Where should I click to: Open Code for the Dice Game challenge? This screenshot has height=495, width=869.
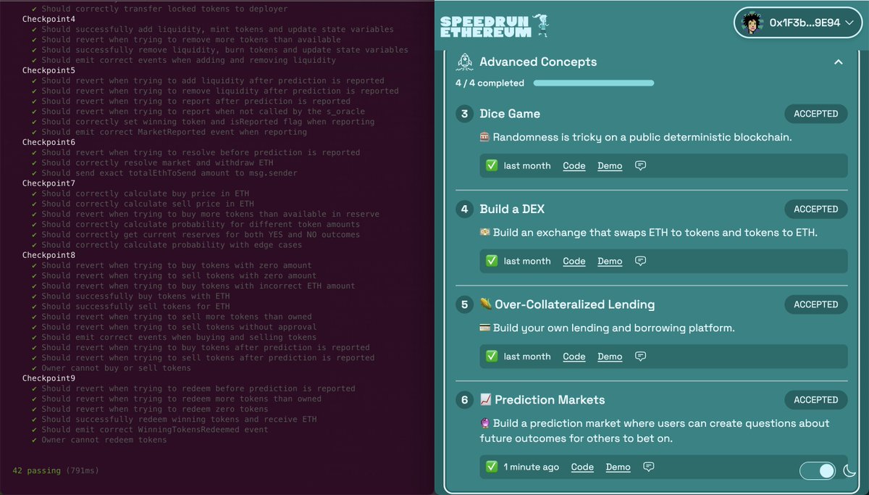click(x=574, y=165)
